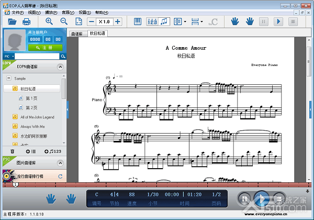Open the 文件(F) menu
The height and width of the screenshot is (220, 314).
pyautogui.click(x=17, y=13)
